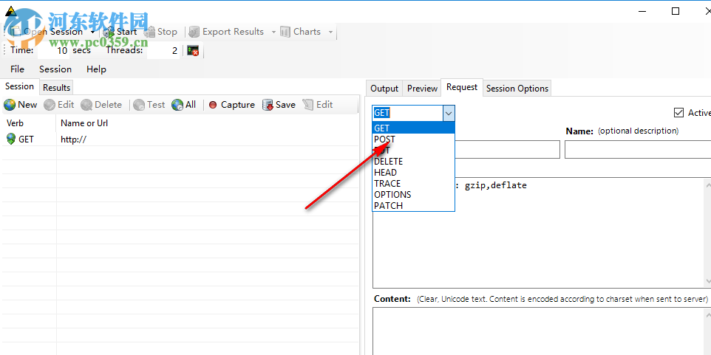Click the Verb column header
This screenshot has width=711, height=355.
click(29, 123)
